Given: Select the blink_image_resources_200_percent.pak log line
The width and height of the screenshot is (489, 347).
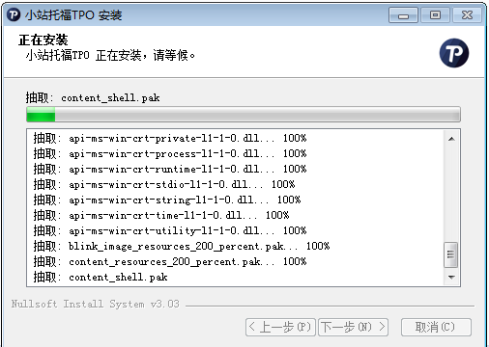Looking at the screenshot, I should pyautogui.click(x=182, y=246).
